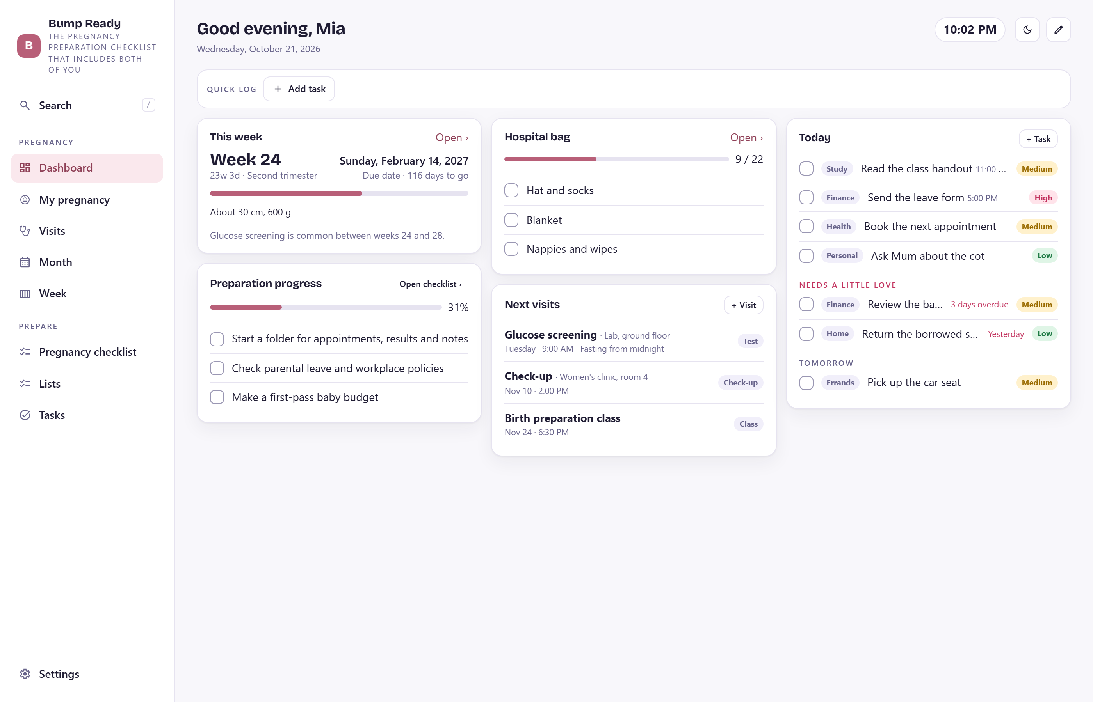Image resolution: width=1093 pixels, height=702 pixels.
Task: Click the Lists icon in sidebar
Action: point(25,384)
